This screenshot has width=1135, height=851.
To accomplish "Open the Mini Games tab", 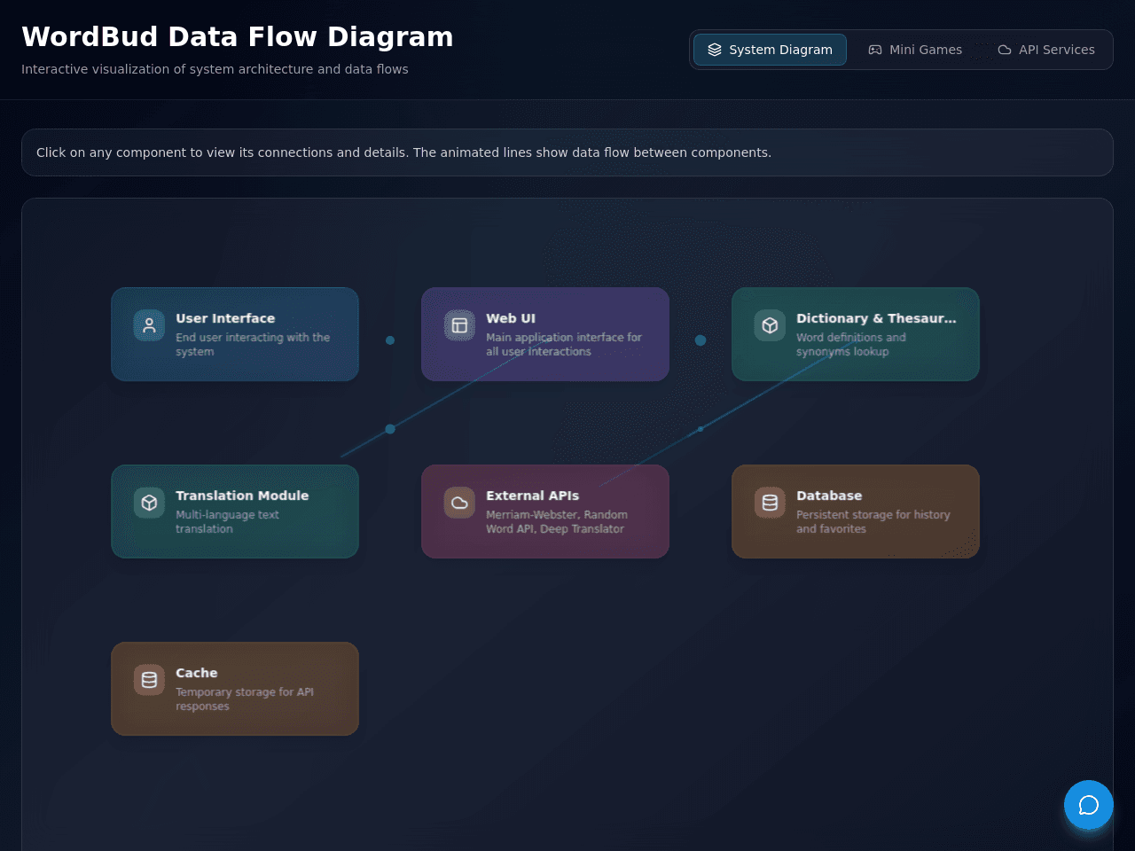I will (x=915, y=50).
